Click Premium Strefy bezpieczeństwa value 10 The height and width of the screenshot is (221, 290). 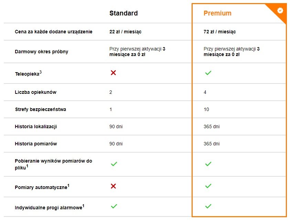pyautogui.click(x=206, y=109)
